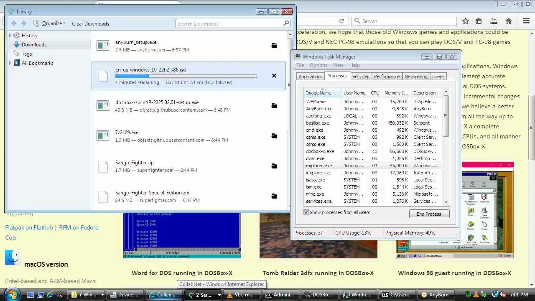Screen dimensions: 535x301
Task: Open Task Manager Options menu
Action: pos(318,65)
